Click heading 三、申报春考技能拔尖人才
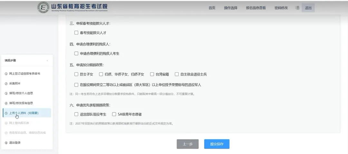 pos(90,23)
